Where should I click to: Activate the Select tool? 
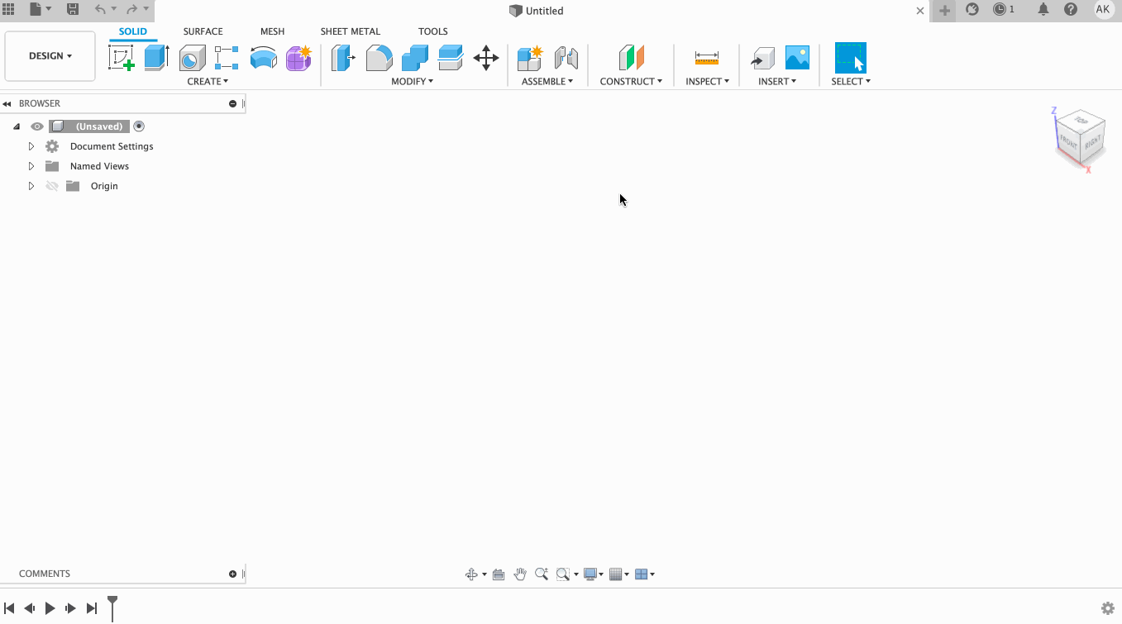point(851,57)
